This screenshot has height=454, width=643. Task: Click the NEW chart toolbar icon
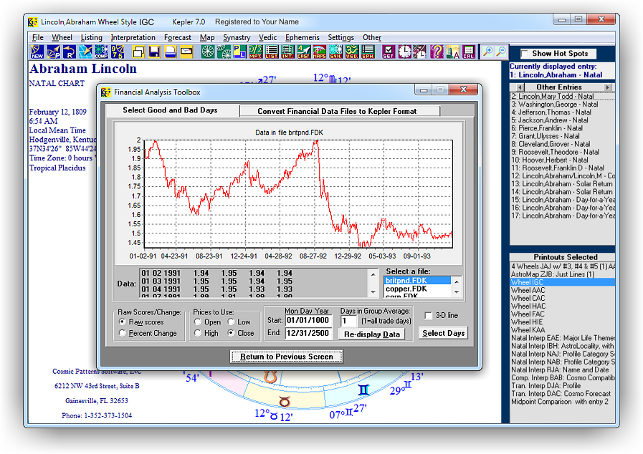pyautogui.click(x=37, y=52)
